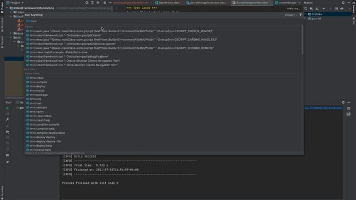Viewport: 356px width, 200px height.
Task: Open Maven panel settings gear
Action: click(343, 3)
